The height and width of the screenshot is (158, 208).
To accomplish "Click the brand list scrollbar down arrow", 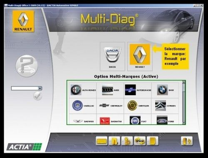I will 184,123.
